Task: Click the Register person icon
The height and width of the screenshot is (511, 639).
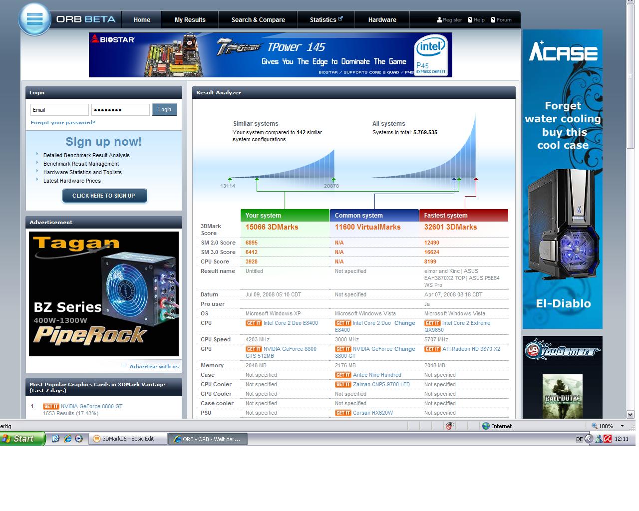Action: click(439, 20)
